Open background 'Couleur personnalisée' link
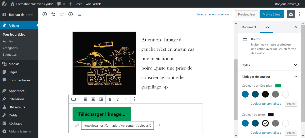 [x=266, y=104]
